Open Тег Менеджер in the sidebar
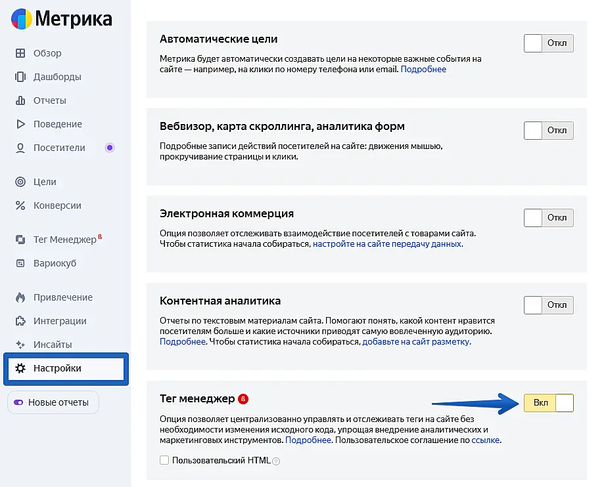Image resolution: width=606 pixels, height=487 pixels. tap(64, 240)
